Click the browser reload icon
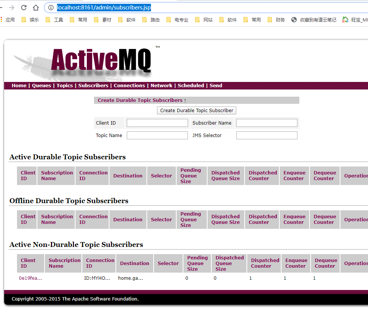 [24, 8]
